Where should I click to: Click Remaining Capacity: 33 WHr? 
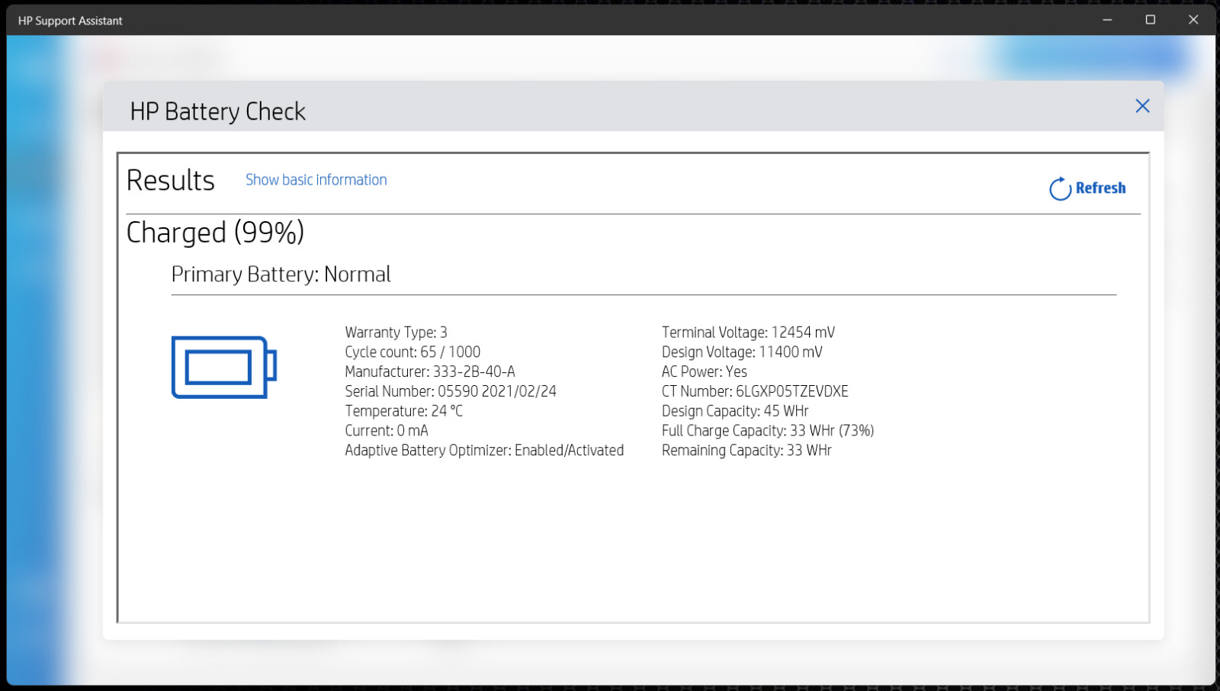coord(746,451)
